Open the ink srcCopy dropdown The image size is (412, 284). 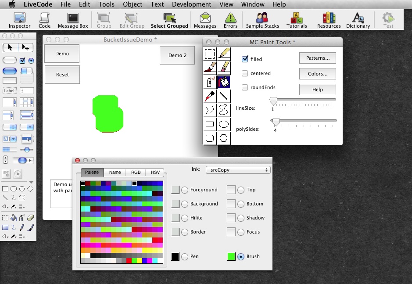[x=238, y=170]
